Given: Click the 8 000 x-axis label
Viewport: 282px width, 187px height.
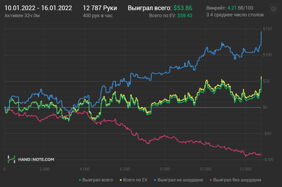Looking at the screenshot, I should tap(165, 169).
